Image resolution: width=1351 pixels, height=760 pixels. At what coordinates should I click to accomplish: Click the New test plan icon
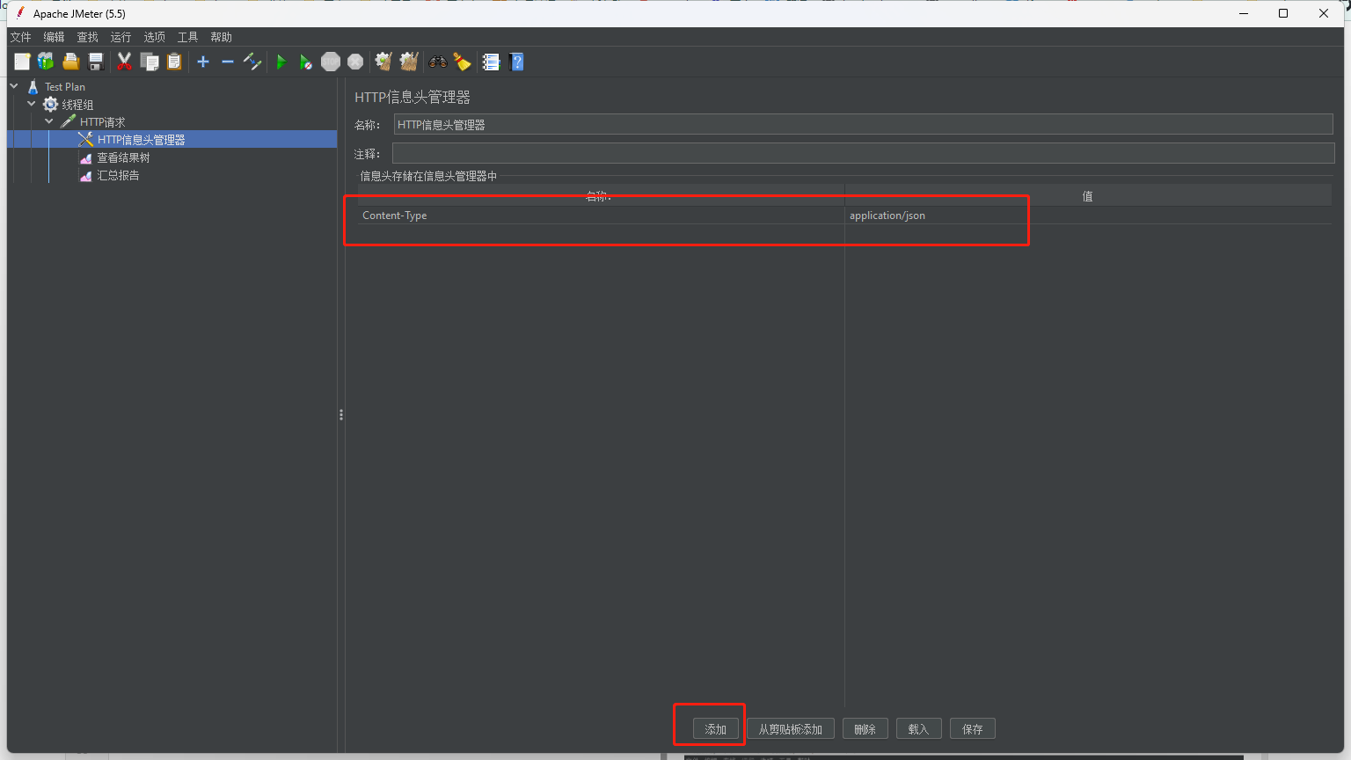point(22,62)
